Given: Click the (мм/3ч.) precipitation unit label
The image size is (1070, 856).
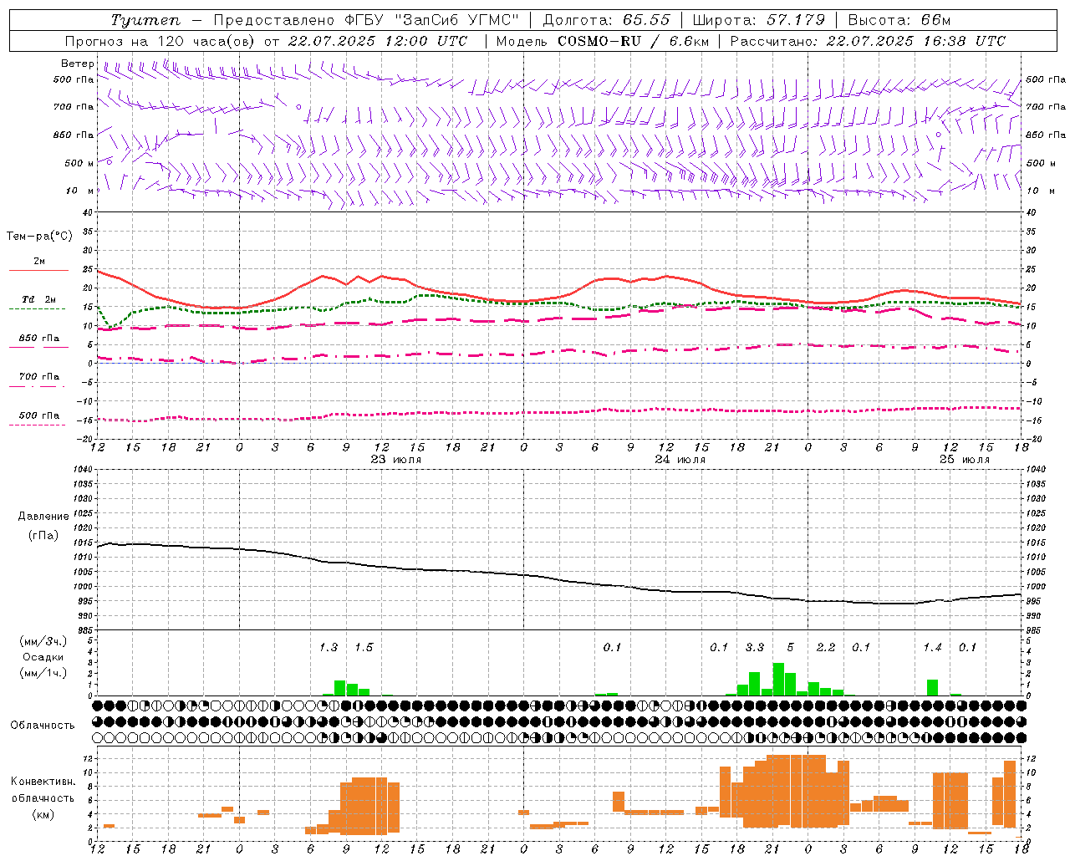Looking at the screenshot, I should pyautogui.click(x=43, y=641).
